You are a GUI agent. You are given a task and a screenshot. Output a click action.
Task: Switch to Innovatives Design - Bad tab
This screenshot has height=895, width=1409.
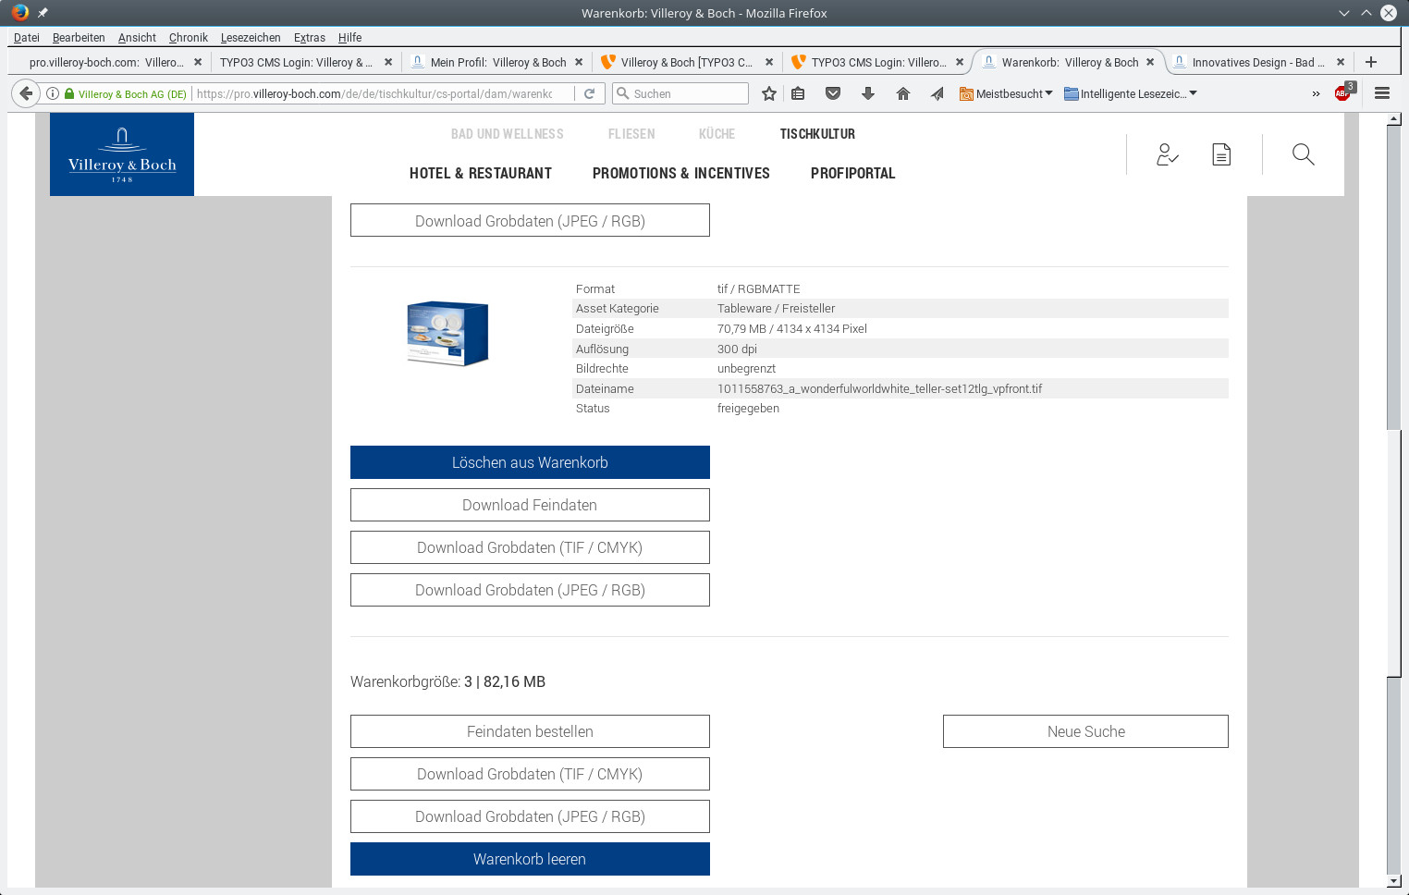pyautogui.click(x=1257, y=62)
